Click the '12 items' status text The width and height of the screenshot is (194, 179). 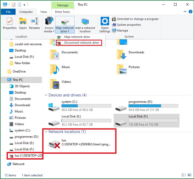click(10, 175)
